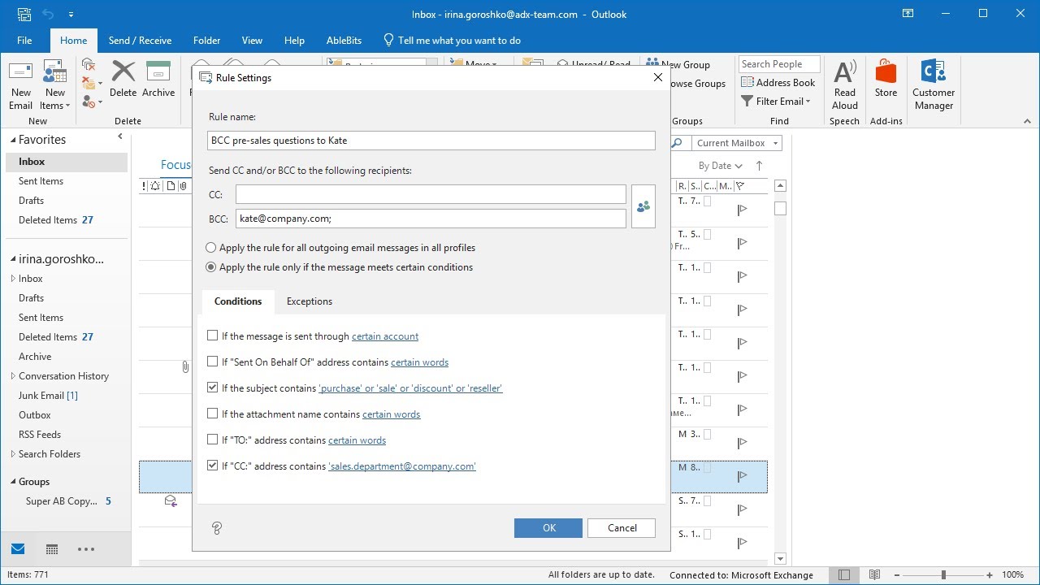Expand Search Folders
The width and height of the screenshot is (1040, 585).
[13, 454]
